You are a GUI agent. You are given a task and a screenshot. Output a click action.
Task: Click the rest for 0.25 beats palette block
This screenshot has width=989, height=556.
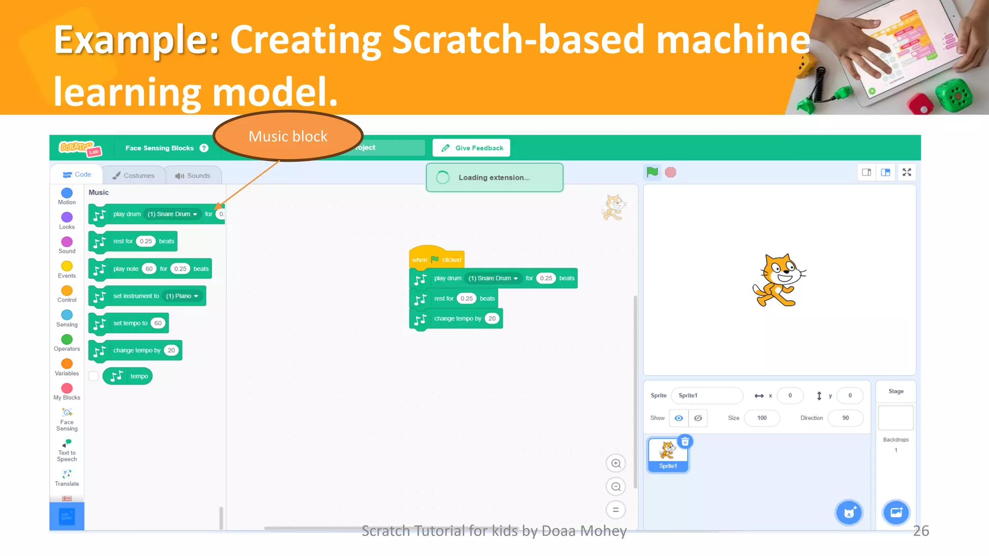[133, 241]
